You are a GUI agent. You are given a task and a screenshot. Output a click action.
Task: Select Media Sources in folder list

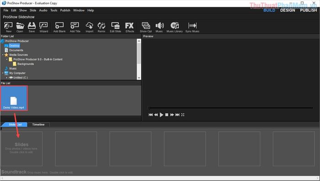(x=18, y=55)
